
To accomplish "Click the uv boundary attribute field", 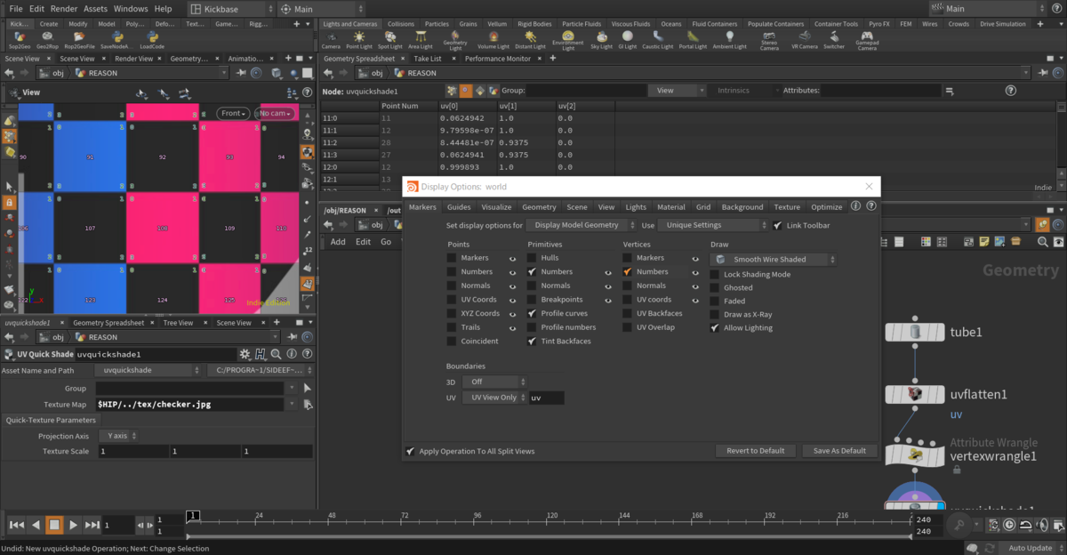I will tap(547, 398).
